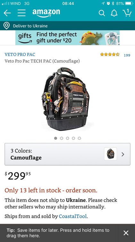
Task: Dismiss the save items tip
Action: [x=126, y=233]
